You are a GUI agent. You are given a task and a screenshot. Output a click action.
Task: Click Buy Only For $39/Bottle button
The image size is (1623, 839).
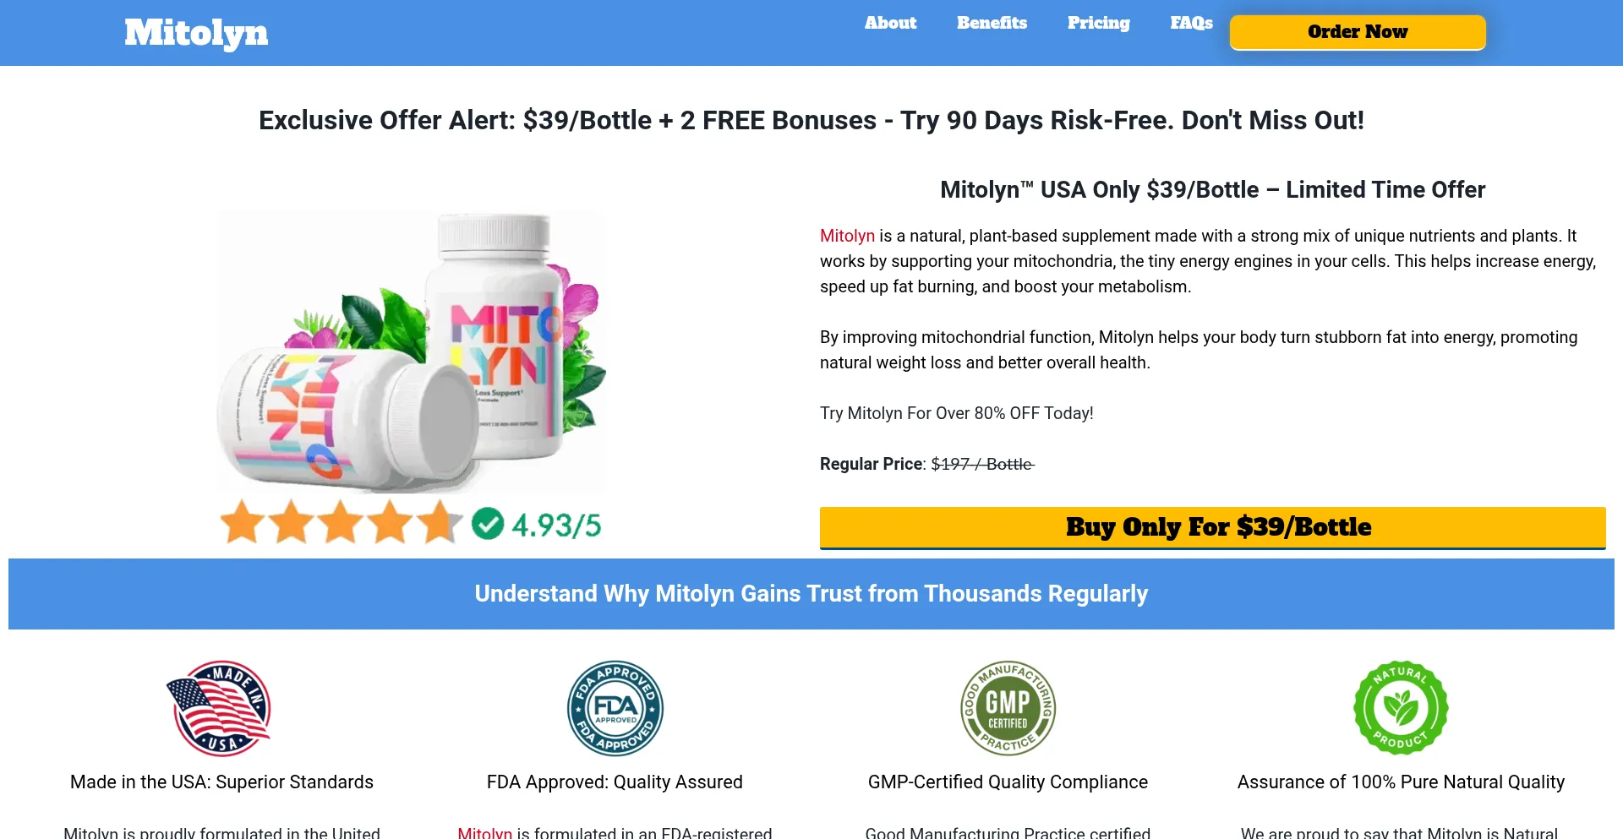(x=1213, y=527)
